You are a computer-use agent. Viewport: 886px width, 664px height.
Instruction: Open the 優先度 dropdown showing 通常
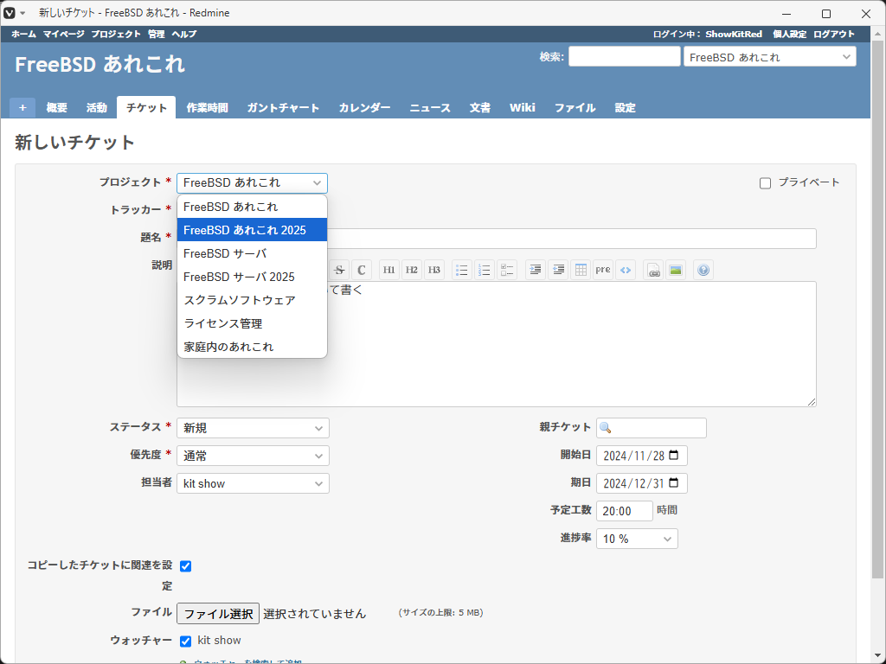point(253,456)
